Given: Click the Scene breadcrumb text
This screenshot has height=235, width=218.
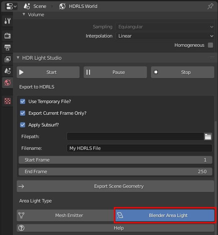Looking at the screenshot, I should [40, 6].
